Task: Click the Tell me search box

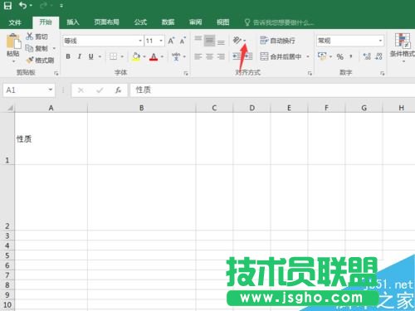Action: [x=280, y=22]
